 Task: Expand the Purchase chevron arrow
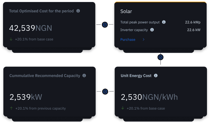pyautogui.click(x=144, y=40)
